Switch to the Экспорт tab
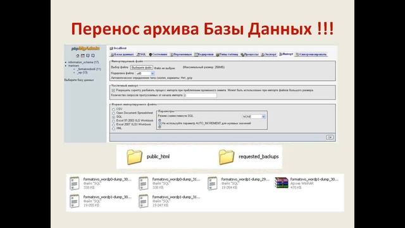 (268, 54)
